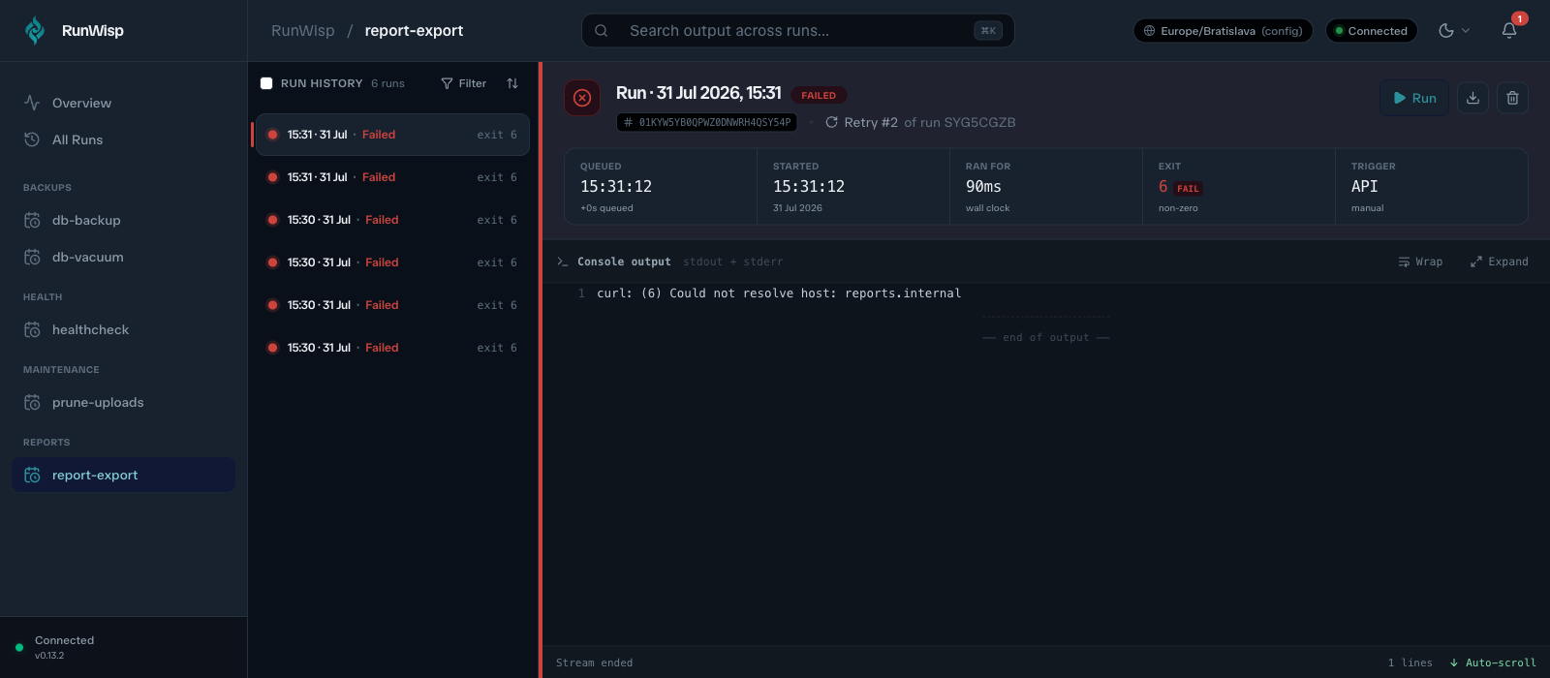Image resolution: width=1550 pixels, height=678 pixels.
Task: Focus the search output across runs field
Action: pyautogui.click(x=798, y=31)
